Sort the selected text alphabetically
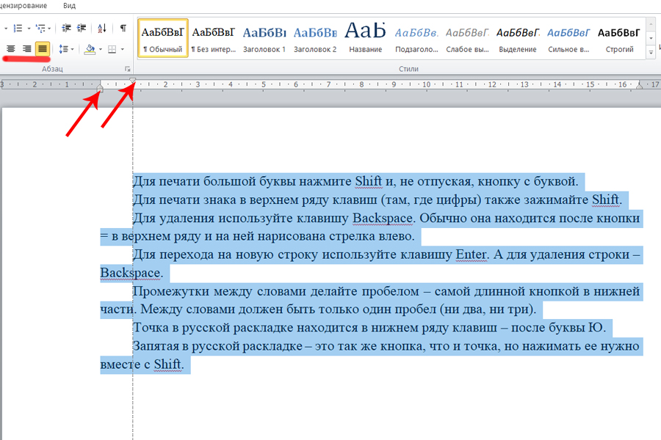The width and height of the screenshot is (661, 440). pos(102,29)
